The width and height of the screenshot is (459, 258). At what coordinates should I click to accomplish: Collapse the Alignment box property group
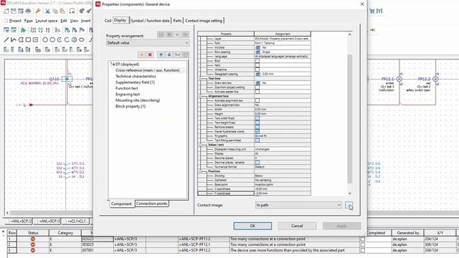[201, 96]
